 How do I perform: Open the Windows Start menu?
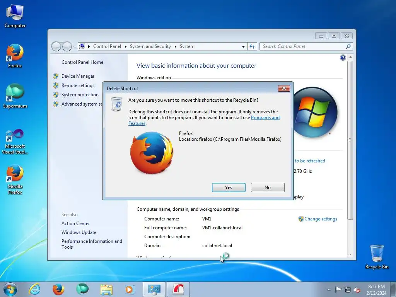point(10,289)
